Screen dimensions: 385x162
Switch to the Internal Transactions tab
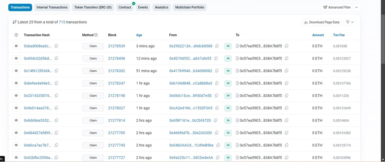coord(52,7)
